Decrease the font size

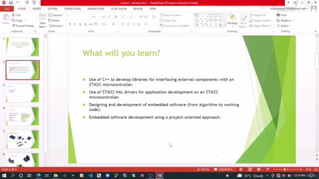(109, 17)
